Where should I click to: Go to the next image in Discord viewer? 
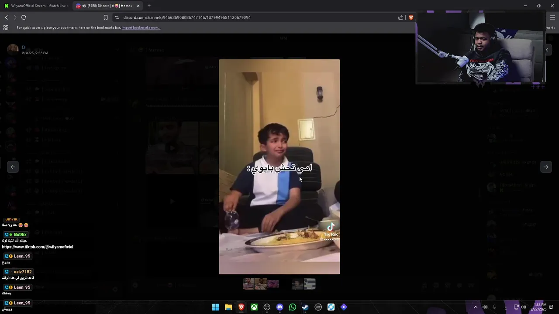546,167
